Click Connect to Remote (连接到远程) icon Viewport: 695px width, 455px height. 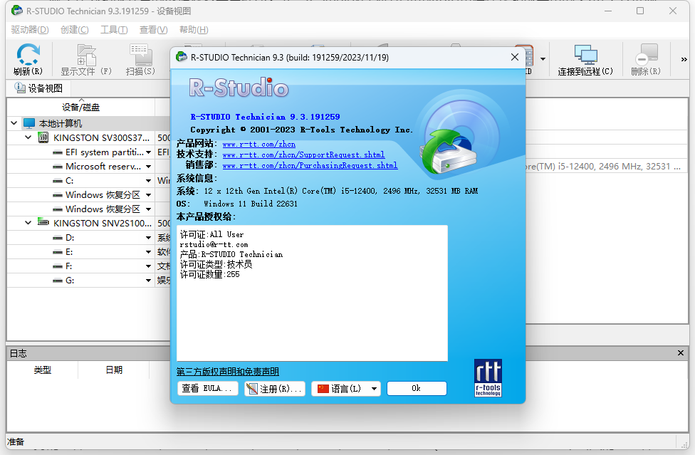(x=585, y=59)
